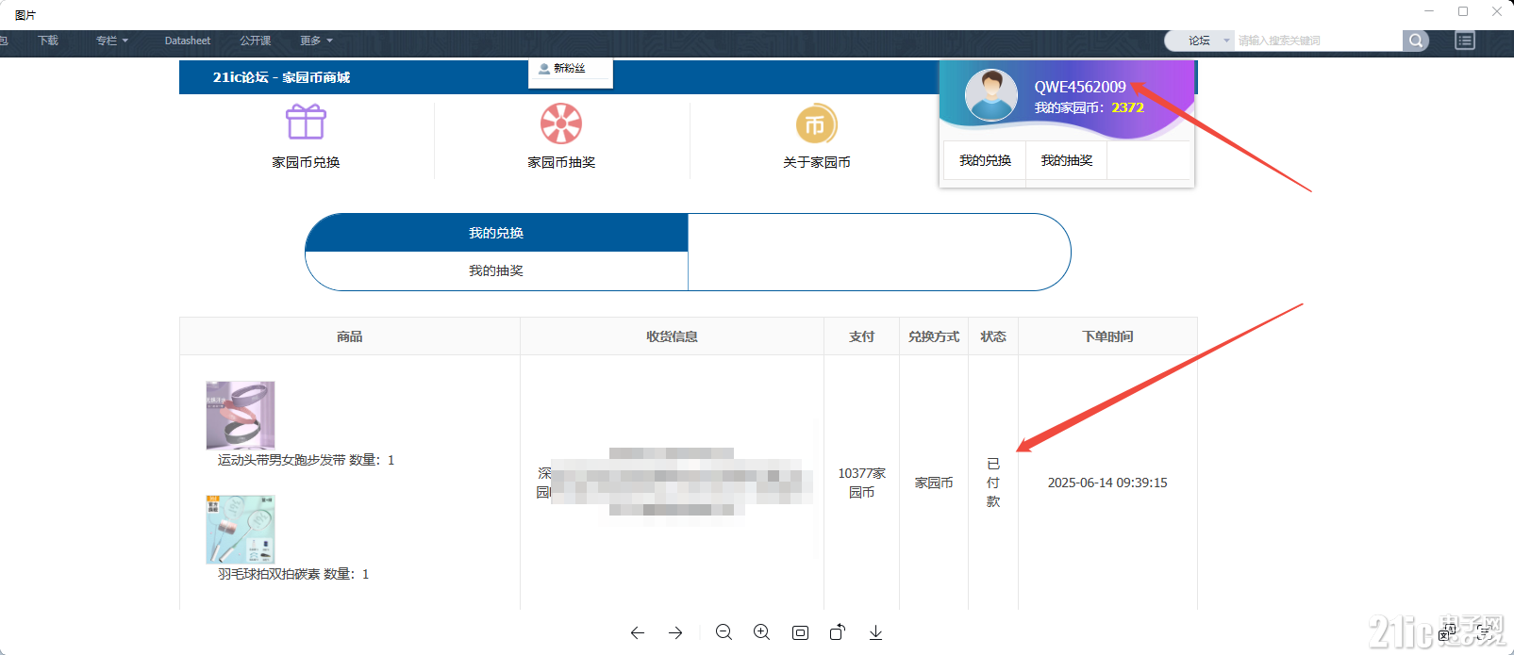Viewport: 1514px width, 655px height.
Task: Click the 新粉丝 label text
Action: point(570,69)
